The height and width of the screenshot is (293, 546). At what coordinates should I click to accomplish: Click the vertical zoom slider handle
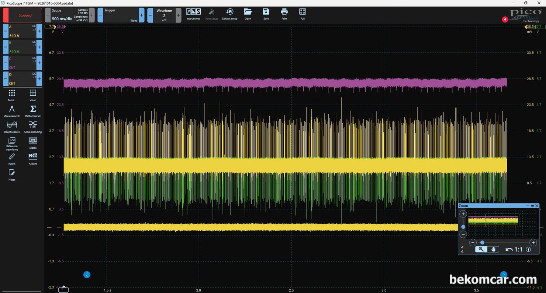(463, 227)
